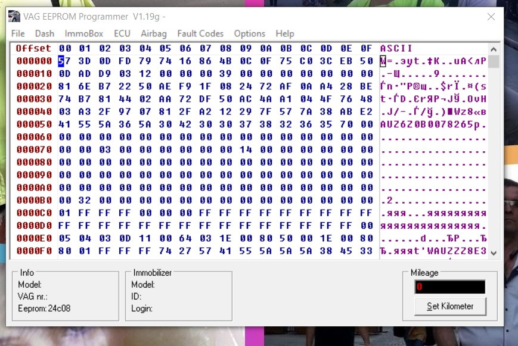518x346 pixels.
Task: Open the ECU menu
Action: 122,33
